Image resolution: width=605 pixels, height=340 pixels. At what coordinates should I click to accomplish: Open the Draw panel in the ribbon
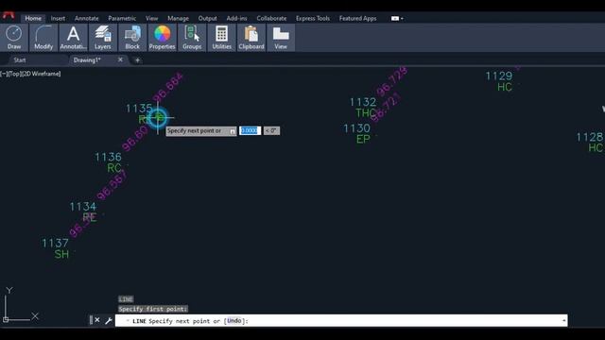coord(14,38)
